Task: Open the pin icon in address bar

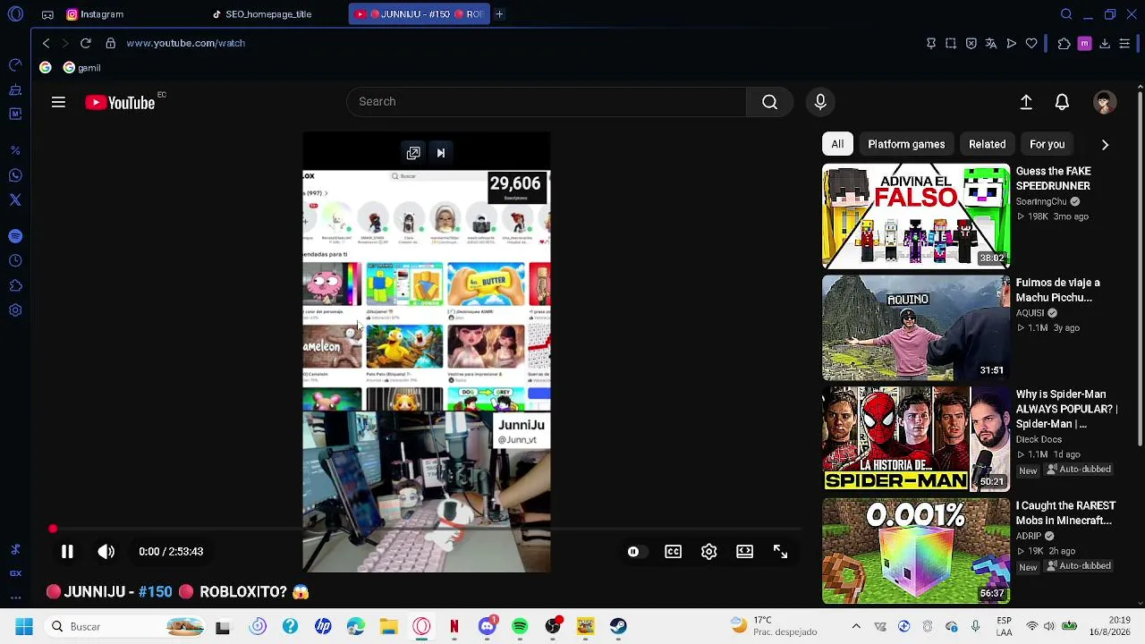Action: tap(930, 43)
